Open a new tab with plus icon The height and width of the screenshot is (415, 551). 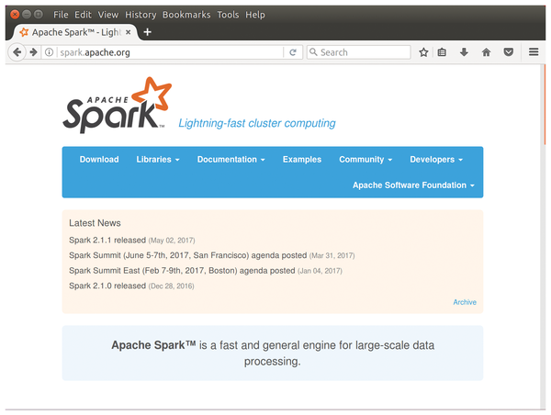(147, 32)
